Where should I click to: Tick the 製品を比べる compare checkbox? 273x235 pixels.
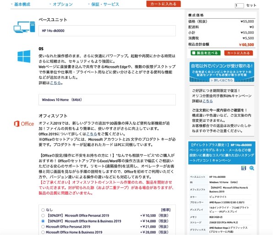tap(194, 53)
